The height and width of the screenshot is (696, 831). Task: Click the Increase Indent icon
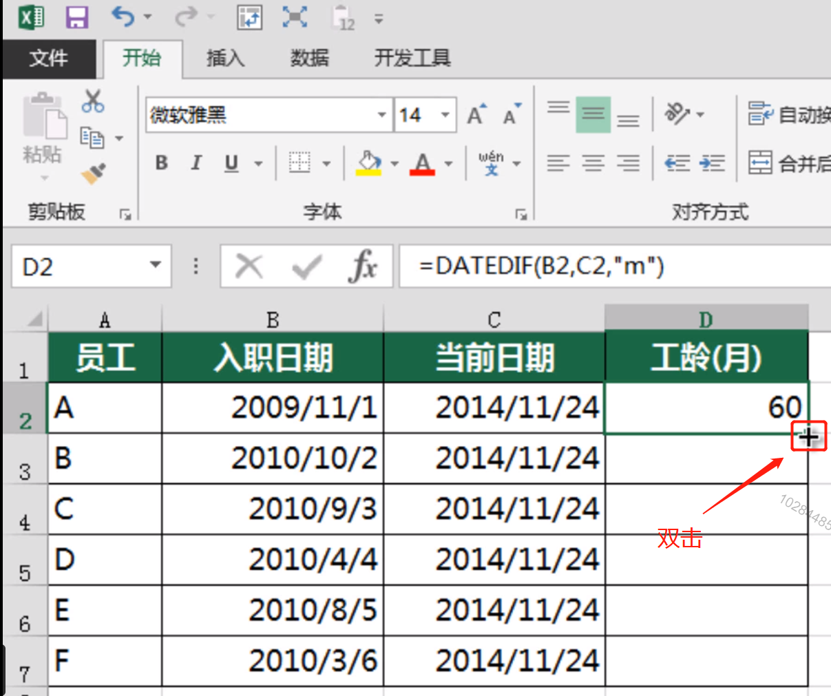(x=712, y=163)
